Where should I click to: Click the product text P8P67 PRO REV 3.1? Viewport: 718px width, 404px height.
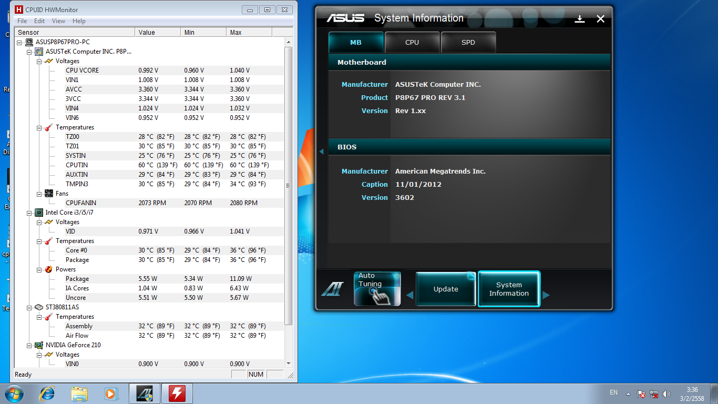[x=430, y=98]
